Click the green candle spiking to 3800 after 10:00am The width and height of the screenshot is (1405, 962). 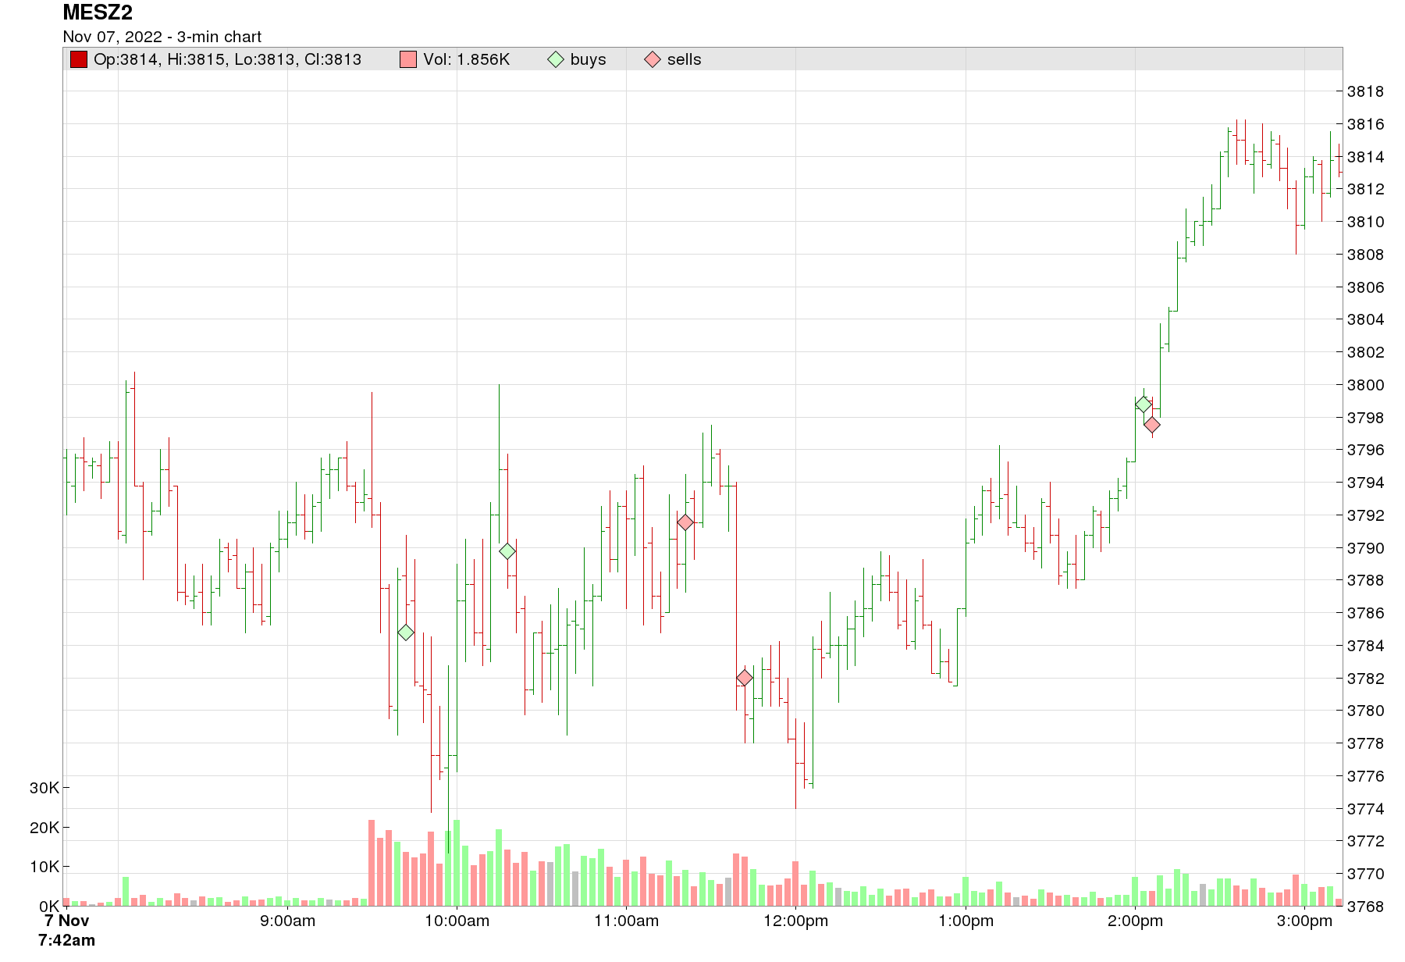[500, 464]
